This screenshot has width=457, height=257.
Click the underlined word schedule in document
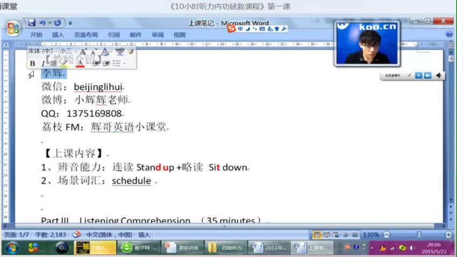tap(131, 181)
